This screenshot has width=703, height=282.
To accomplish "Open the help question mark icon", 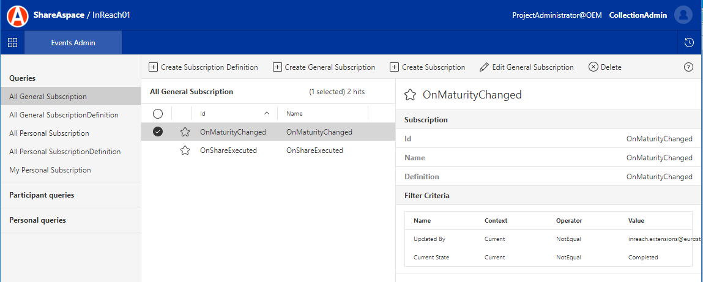I will pos(688,67).
